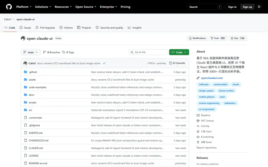Expand the Open Source menu

click(86, 7)
